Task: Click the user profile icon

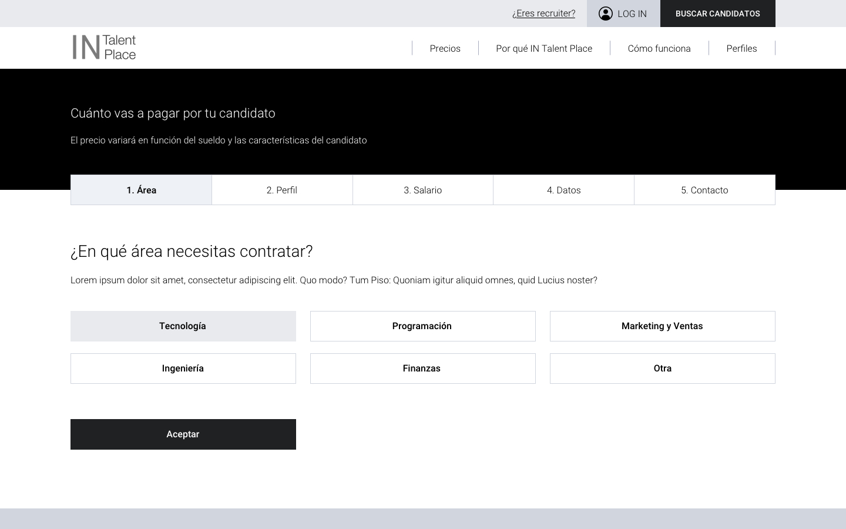Action: point(606,14)
